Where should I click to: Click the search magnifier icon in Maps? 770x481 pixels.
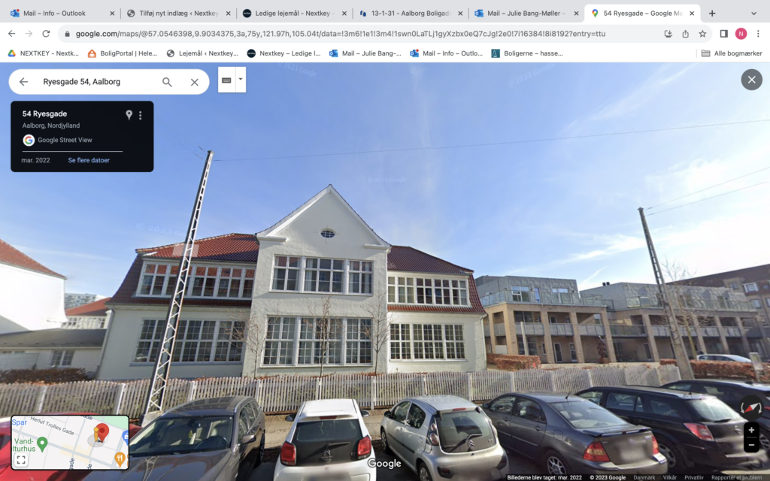(x=167, y=82)
